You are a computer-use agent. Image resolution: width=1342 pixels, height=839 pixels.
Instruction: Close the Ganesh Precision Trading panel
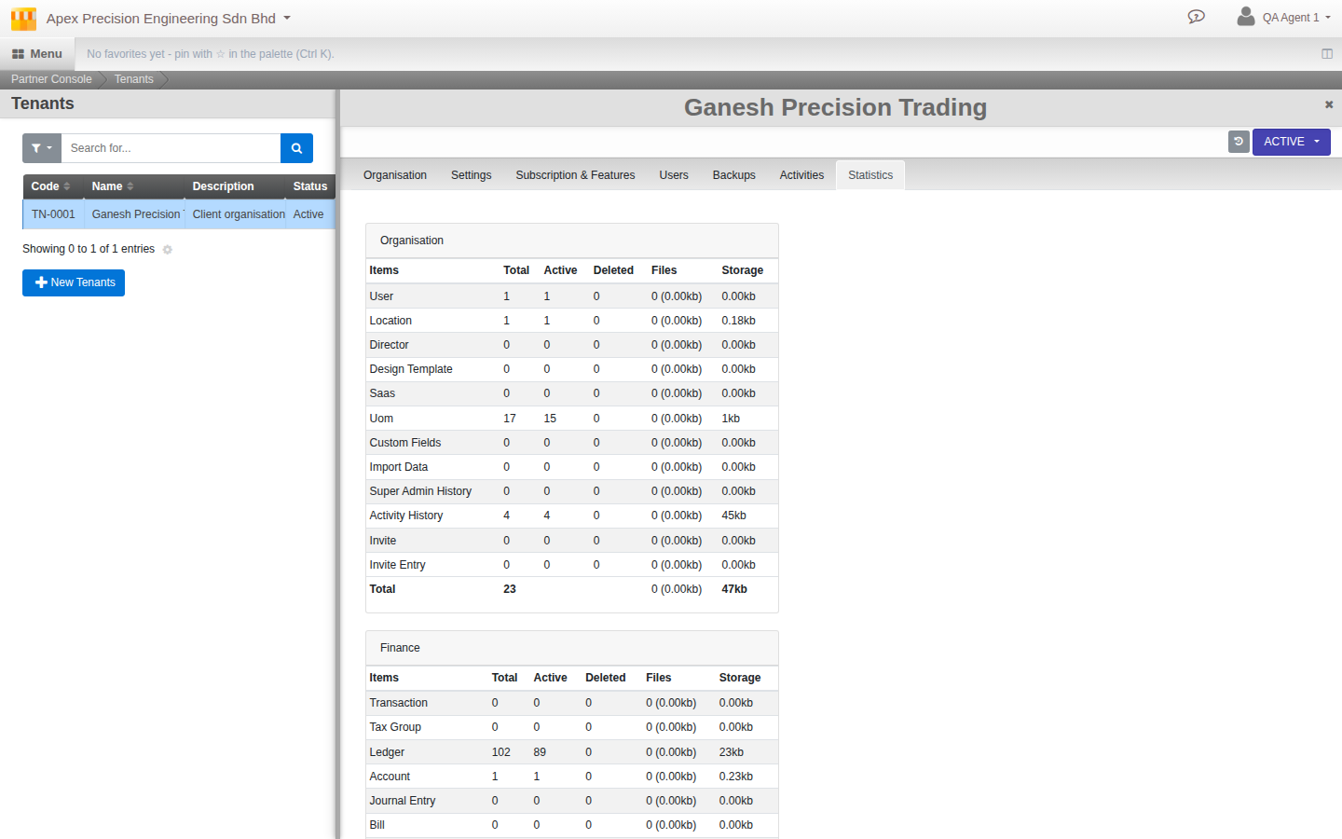(x=1329, y=104)
